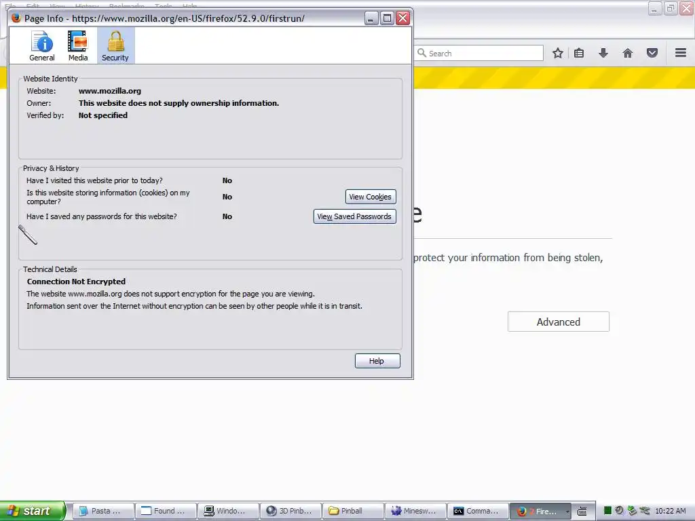The width and height of the screenshot is (695, 521).
Task: Switch to Command Prompt taskbar item
Action: coord(478,511)
